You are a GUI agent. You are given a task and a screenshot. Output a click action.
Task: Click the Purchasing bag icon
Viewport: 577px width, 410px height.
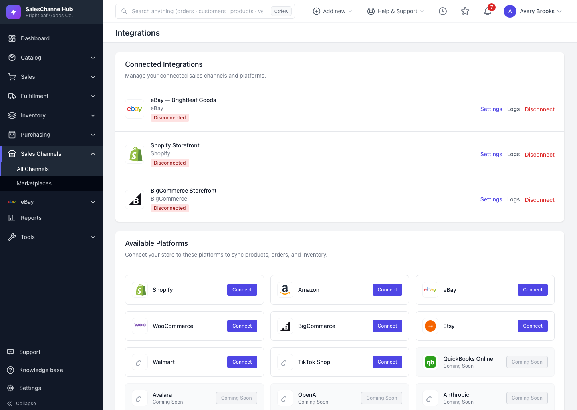click(12, 135)
